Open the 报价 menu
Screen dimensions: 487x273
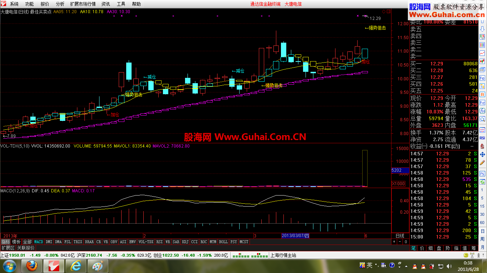pyautogui.click(x=45, y=4)
